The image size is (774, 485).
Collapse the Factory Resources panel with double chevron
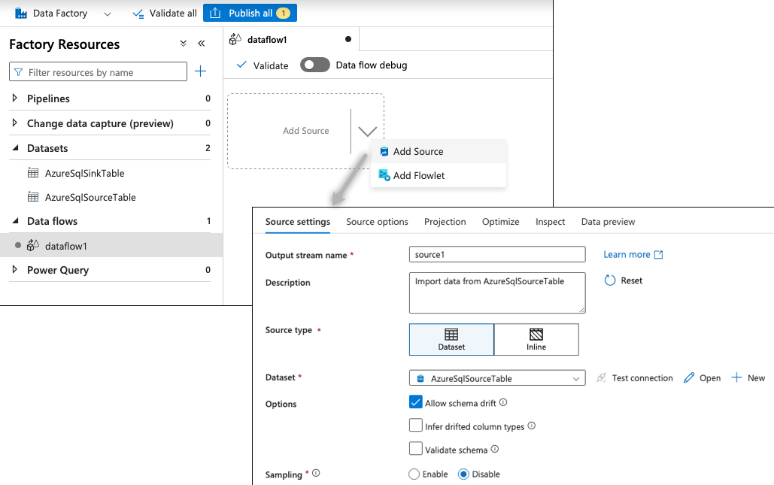[x=201, y=44]
